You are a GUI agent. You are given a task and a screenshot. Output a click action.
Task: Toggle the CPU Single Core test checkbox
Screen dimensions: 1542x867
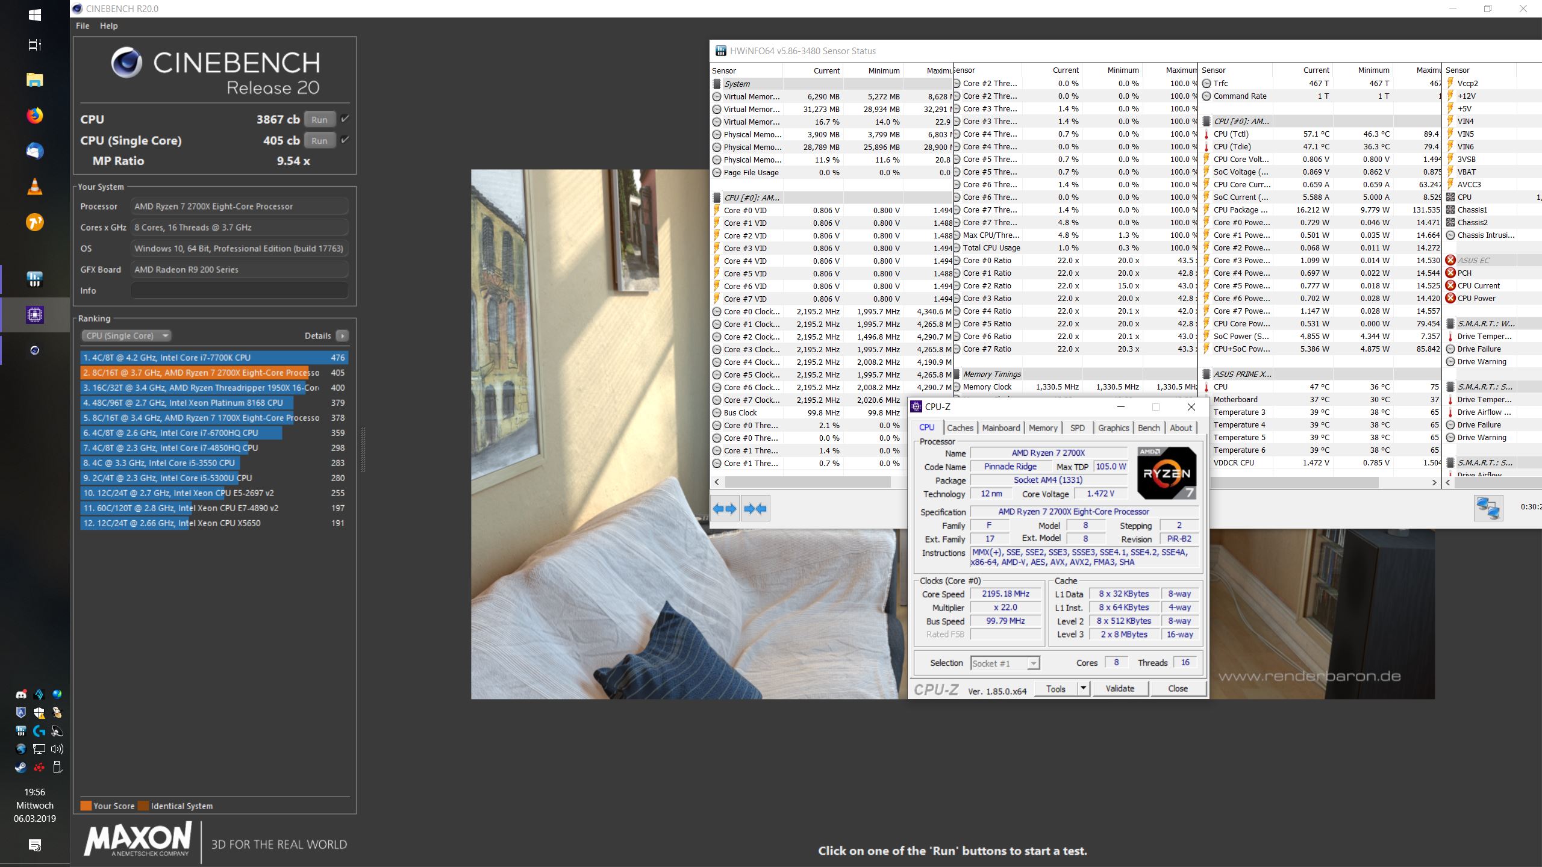(345, 140)
